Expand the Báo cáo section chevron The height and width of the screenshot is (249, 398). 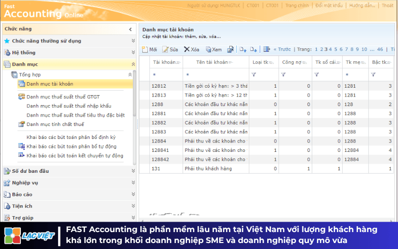pyautogui.click(x=133, y=194)
